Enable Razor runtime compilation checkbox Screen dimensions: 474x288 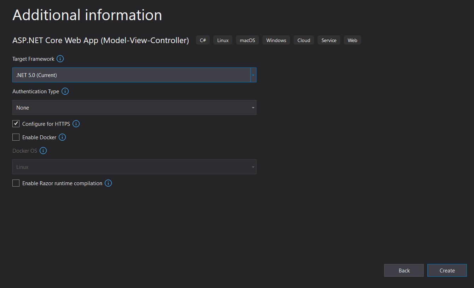pos(16,183)
